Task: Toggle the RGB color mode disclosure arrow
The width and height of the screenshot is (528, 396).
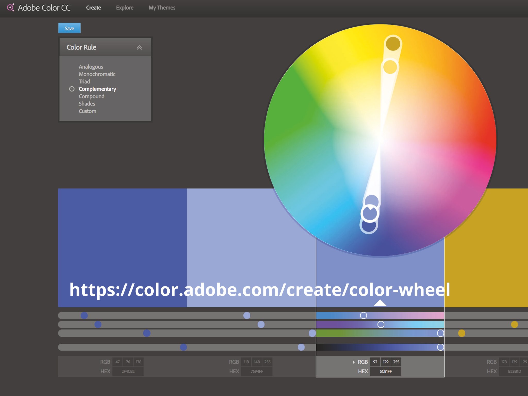Action: click(x=354, y=362)
